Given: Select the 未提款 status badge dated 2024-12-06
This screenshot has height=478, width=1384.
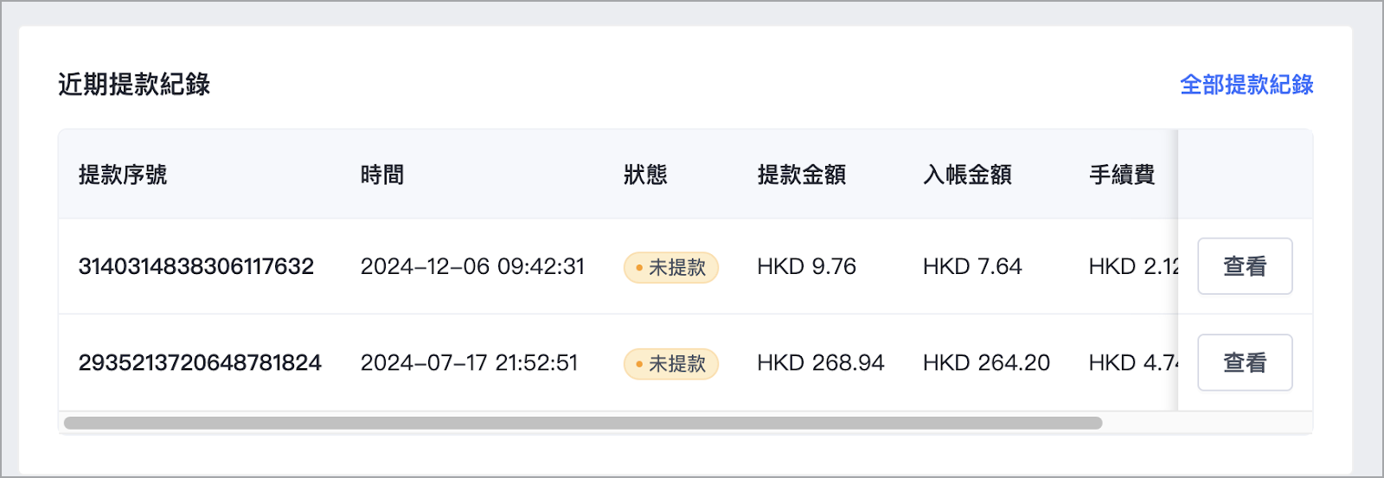Looking at the screenshot, I should pos(671,267).
